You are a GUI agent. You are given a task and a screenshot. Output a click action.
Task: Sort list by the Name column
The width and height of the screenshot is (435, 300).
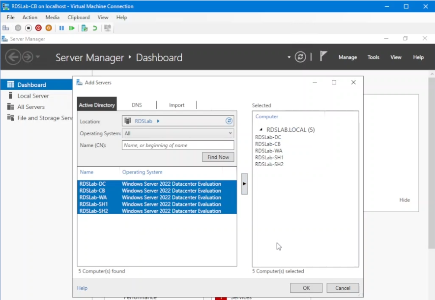coord(87,172)
